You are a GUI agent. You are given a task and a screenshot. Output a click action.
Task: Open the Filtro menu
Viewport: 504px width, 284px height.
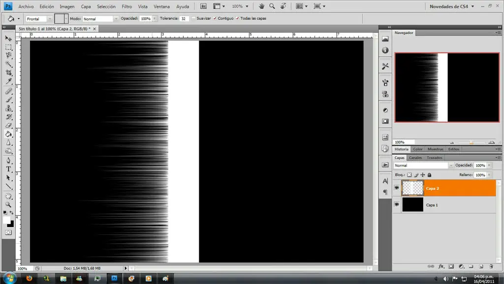[x=126, y=6]
